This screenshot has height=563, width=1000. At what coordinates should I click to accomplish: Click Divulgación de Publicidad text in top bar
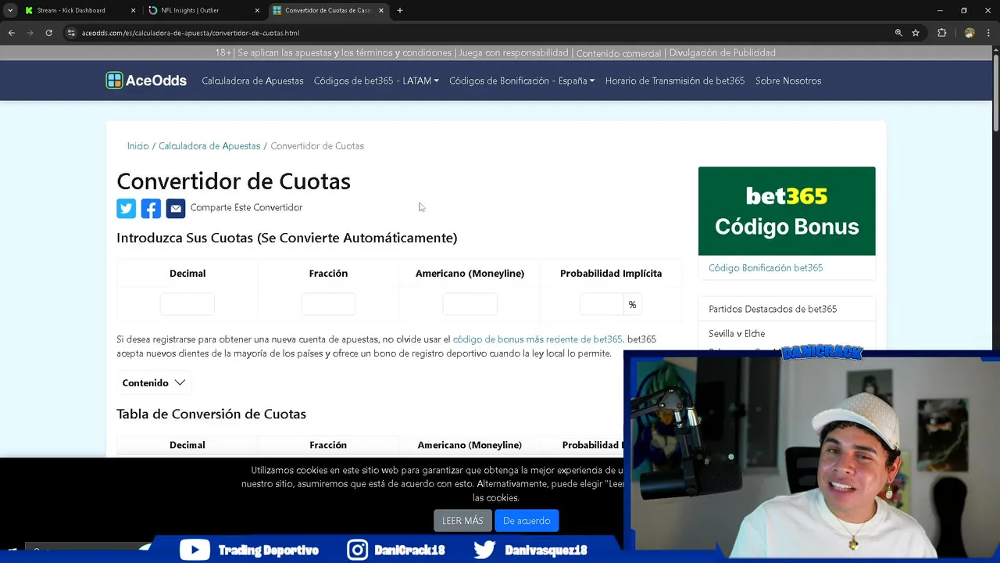point(723,52)
